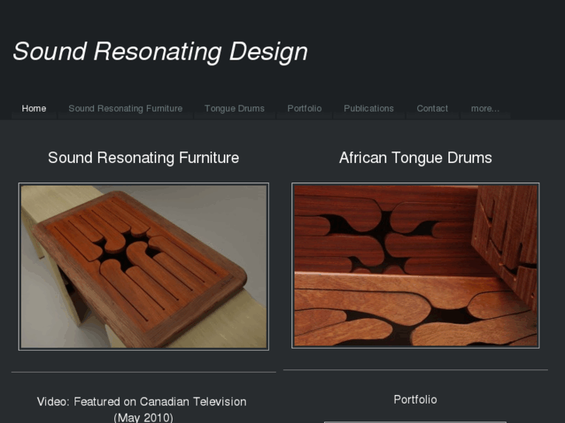Click the wooden bench furniture photo
Screen dimensions: 565x423
[144, 266]
